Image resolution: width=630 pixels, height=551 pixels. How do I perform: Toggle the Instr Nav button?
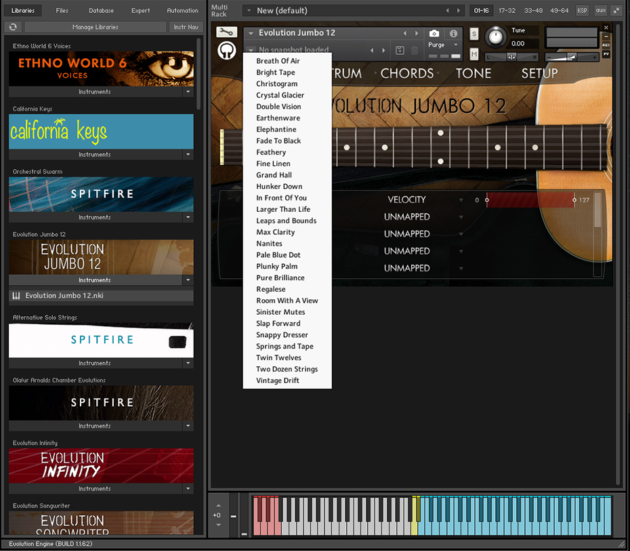[x=186, y=27]
